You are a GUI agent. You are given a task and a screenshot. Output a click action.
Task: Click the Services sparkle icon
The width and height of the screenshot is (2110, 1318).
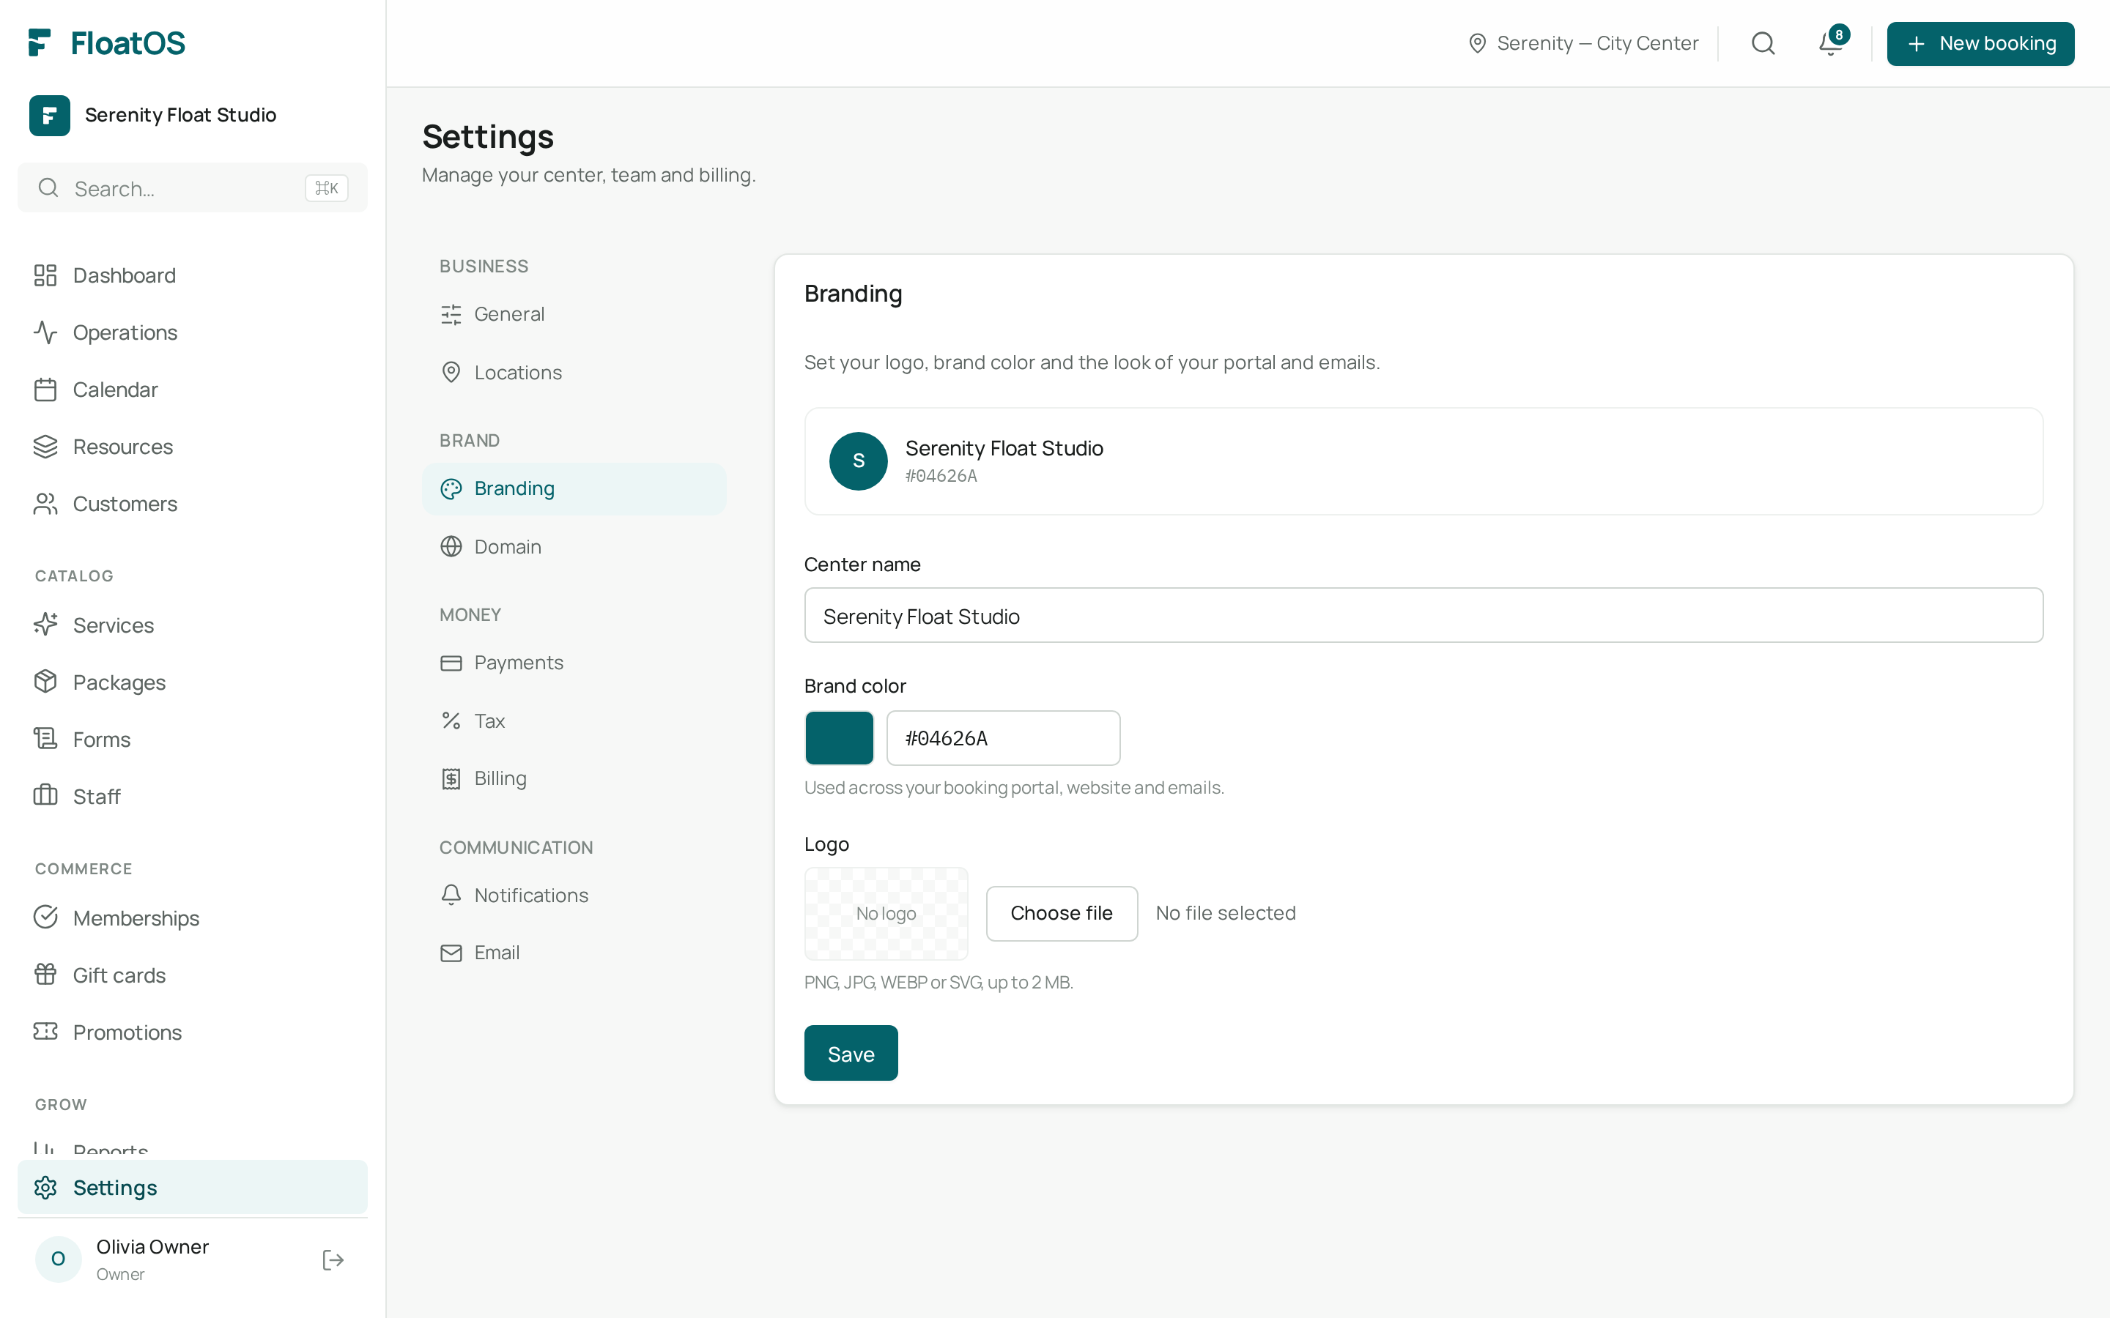tap(45, 625)
